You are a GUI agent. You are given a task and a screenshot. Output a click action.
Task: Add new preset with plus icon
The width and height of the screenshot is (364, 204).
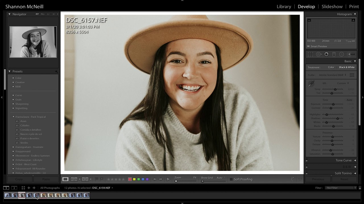click(x=56, y=71)
